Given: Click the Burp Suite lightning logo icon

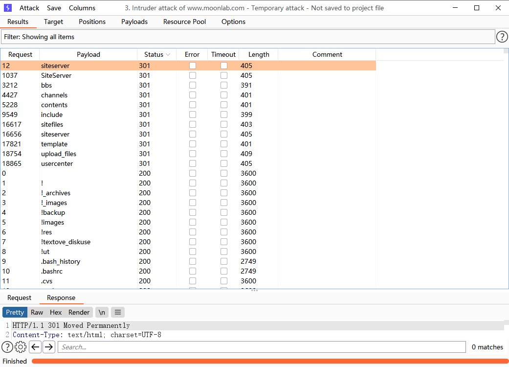Looking at the screenshot, I should 8,8.
